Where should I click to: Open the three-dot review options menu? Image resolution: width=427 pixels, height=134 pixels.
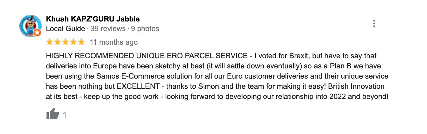tap(374, 24)
